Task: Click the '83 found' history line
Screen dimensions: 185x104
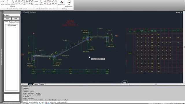Action: tap(26, 96)
